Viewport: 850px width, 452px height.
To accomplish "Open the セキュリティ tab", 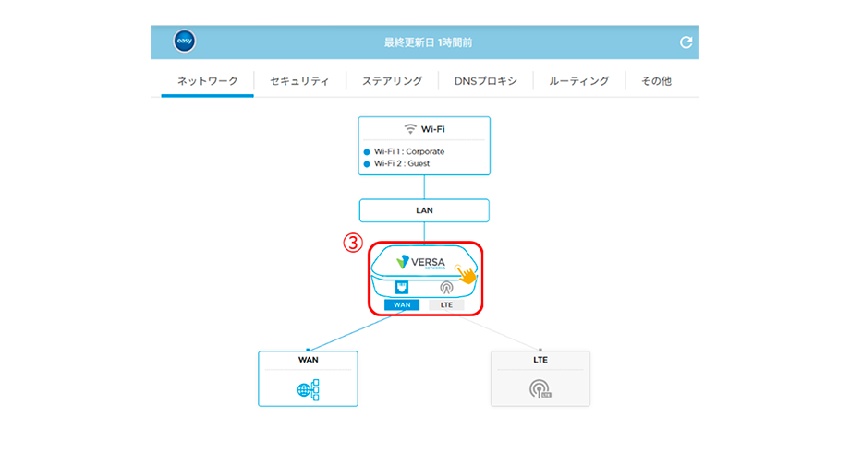I will (x=299, y=81).
